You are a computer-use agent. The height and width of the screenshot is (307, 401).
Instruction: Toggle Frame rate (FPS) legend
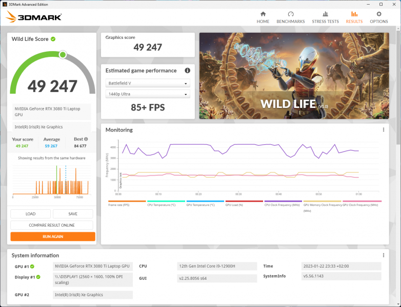127,204
